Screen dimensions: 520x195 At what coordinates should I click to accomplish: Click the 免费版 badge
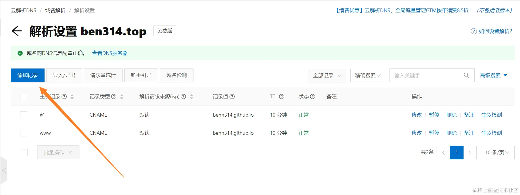[x=165, y=31]
